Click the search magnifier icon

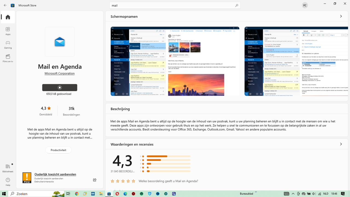click(x=237, y=5)
